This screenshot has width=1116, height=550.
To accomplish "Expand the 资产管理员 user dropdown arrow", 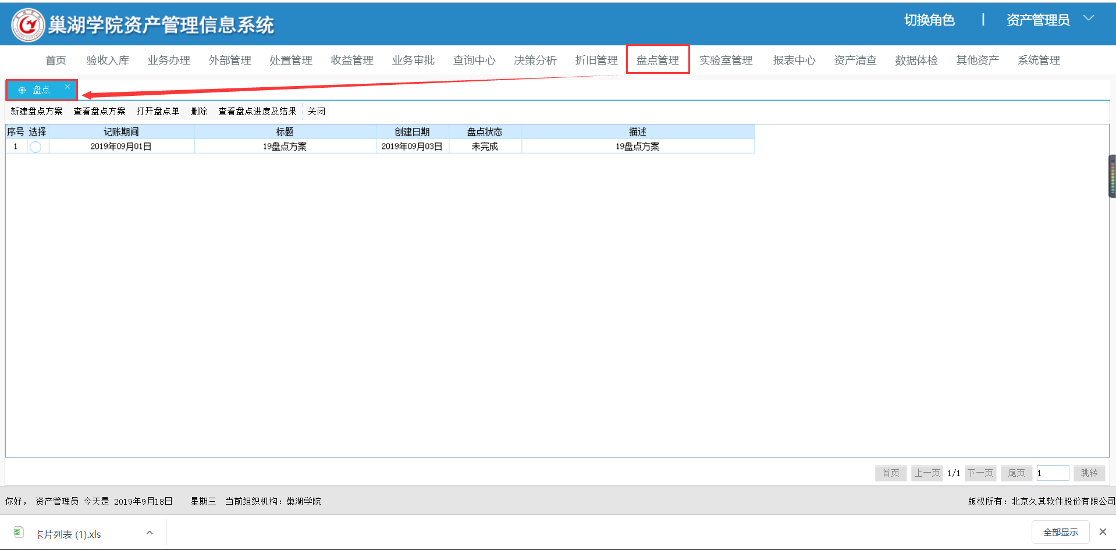I will coord(1088,19).
